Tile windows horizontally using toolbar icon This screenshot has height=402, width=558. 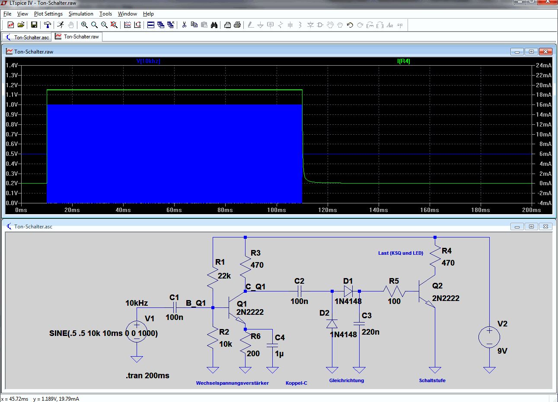point(151,25)
